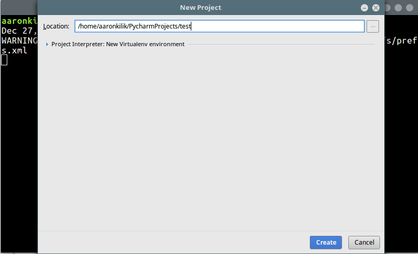Open the browse folder (...) button

click(373, 26)
